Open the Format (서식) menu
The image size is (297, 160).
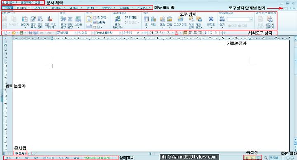pos(74,8)
